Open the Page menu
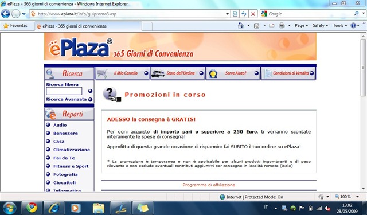This screenshot has height=215, width=367. tap(301, 25)
